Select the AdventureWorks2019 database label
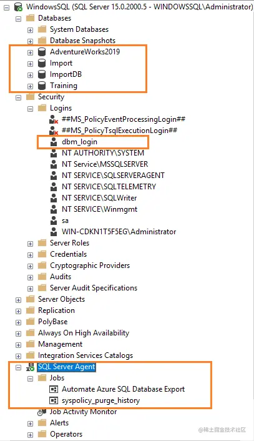Screen dimensions: 254x441 click(85, 52)
